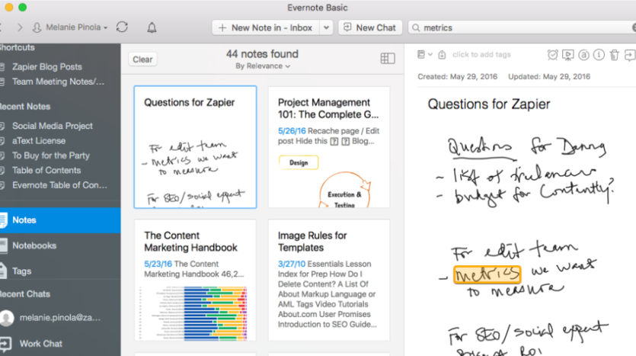This screenshot has width=636, height=356.
Task: Click the notebook icon in note header
Action: (x=421, y=54)
